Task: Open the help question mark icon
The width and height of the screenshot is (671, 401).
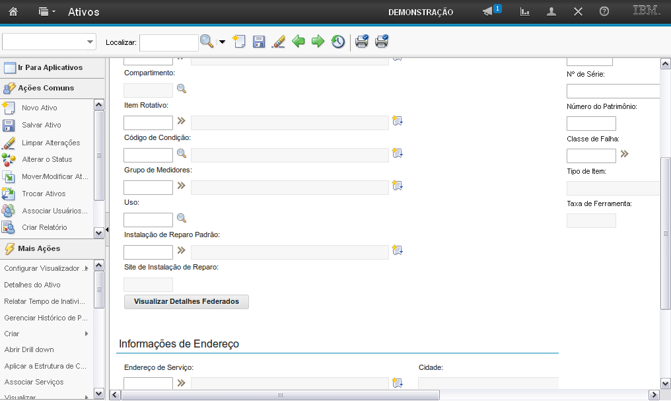Action: (604, 12)
